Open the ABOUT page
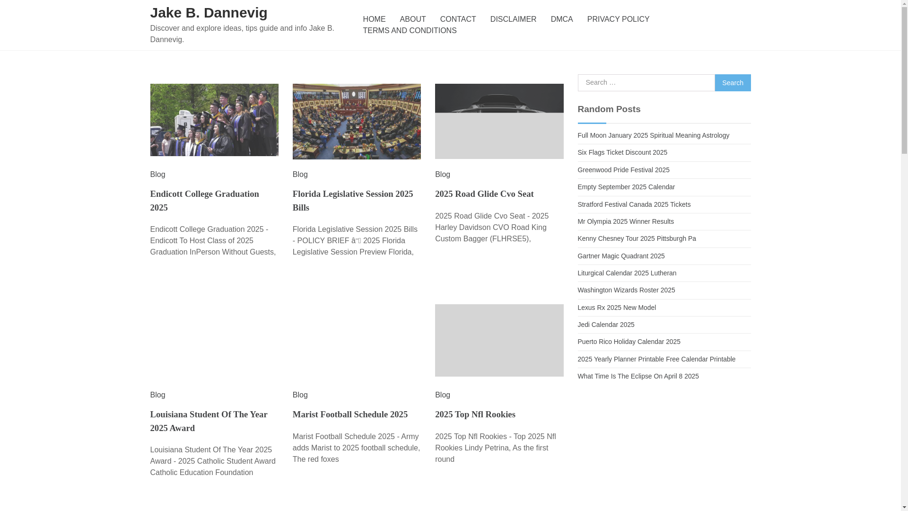The image size is (908, 511). click(x=413, y=19)
